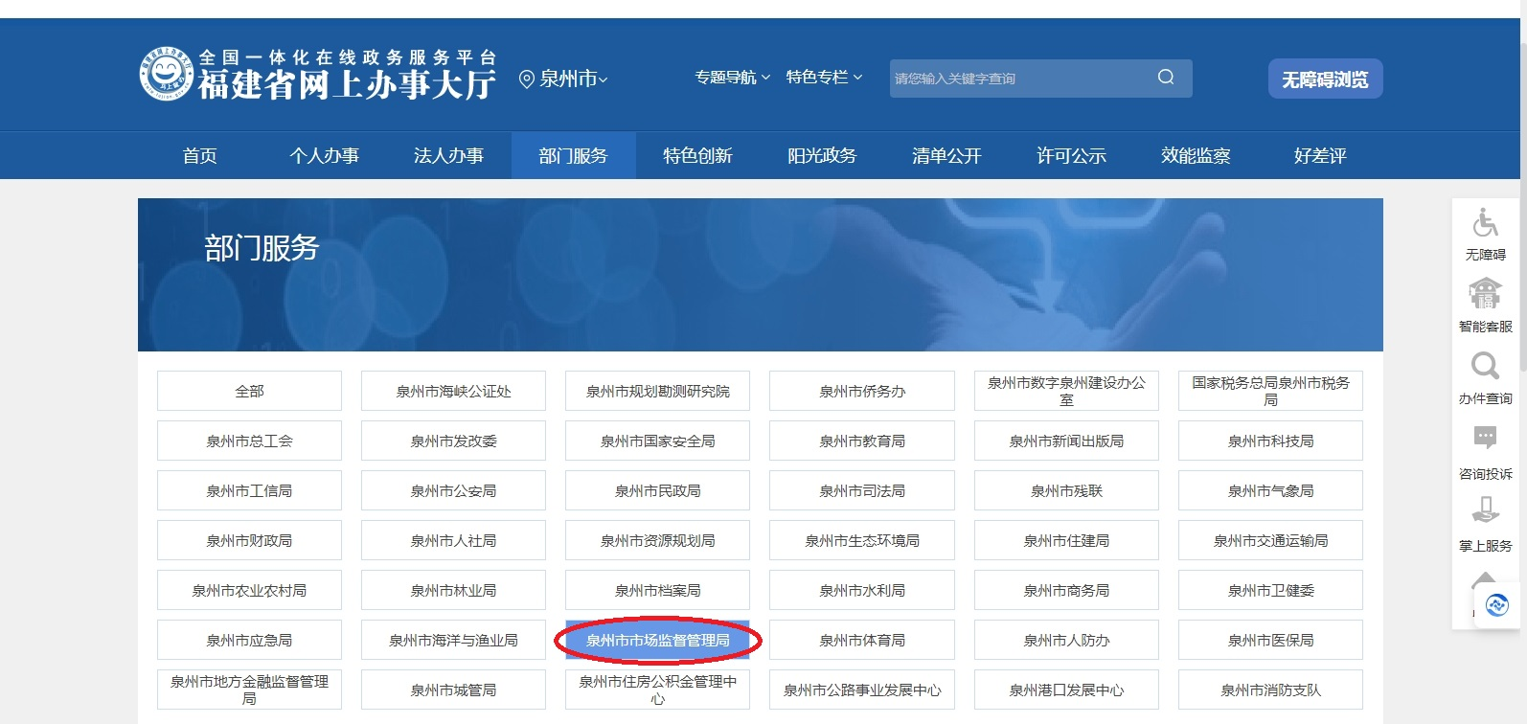Select 泉州市应急局 department
Screen dimensions: 1527x724
[x=249, y=640]
